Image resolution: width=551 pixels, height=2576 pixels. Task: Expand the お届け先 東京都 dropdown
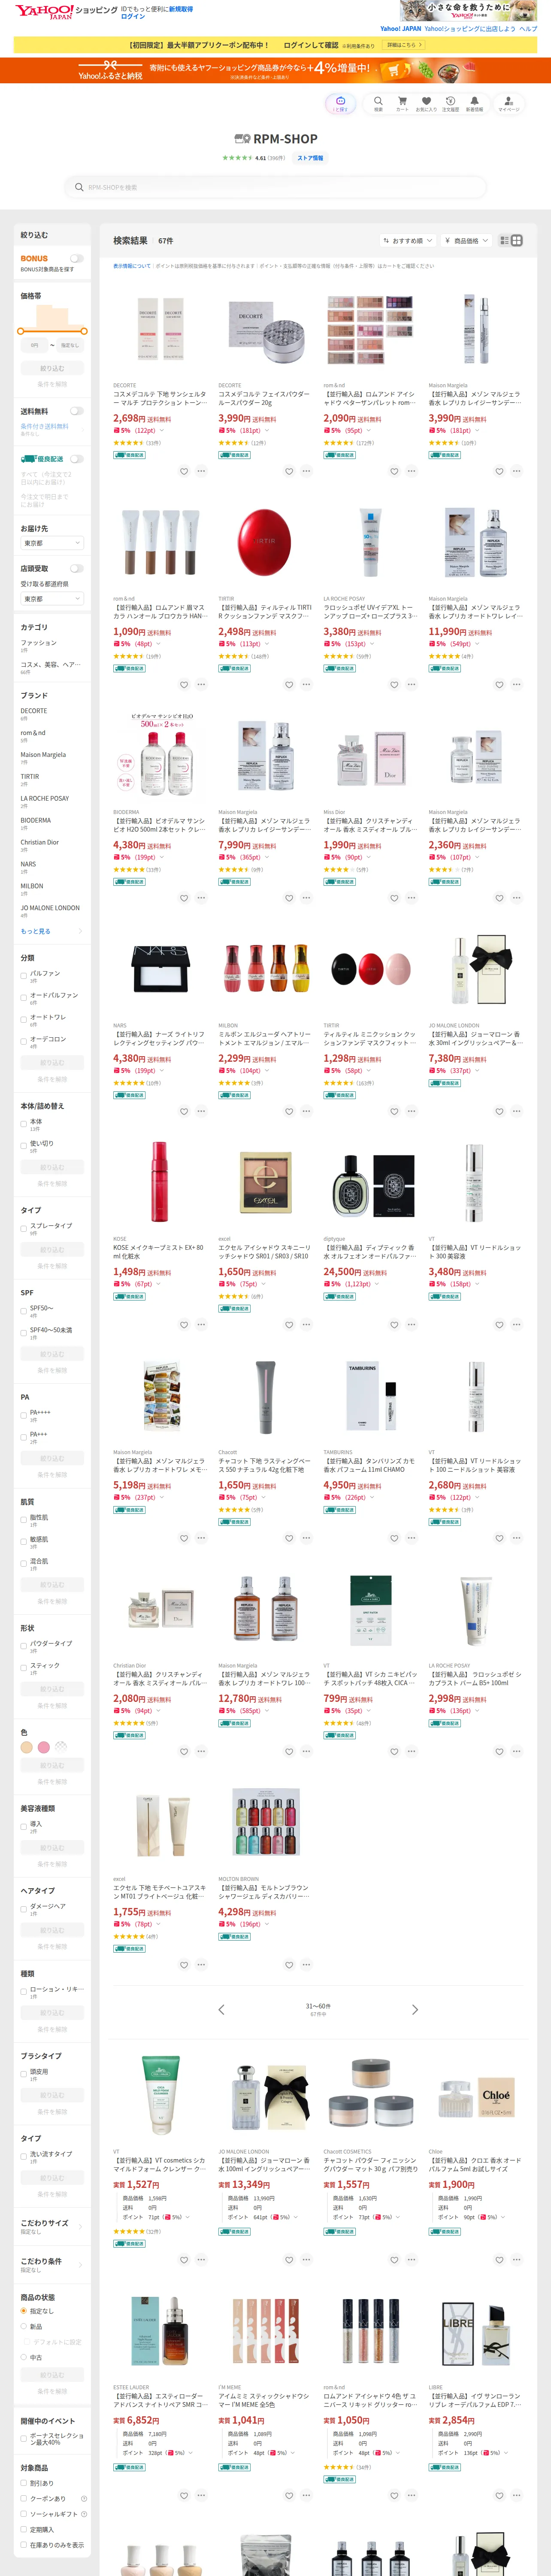coord(52,543)
